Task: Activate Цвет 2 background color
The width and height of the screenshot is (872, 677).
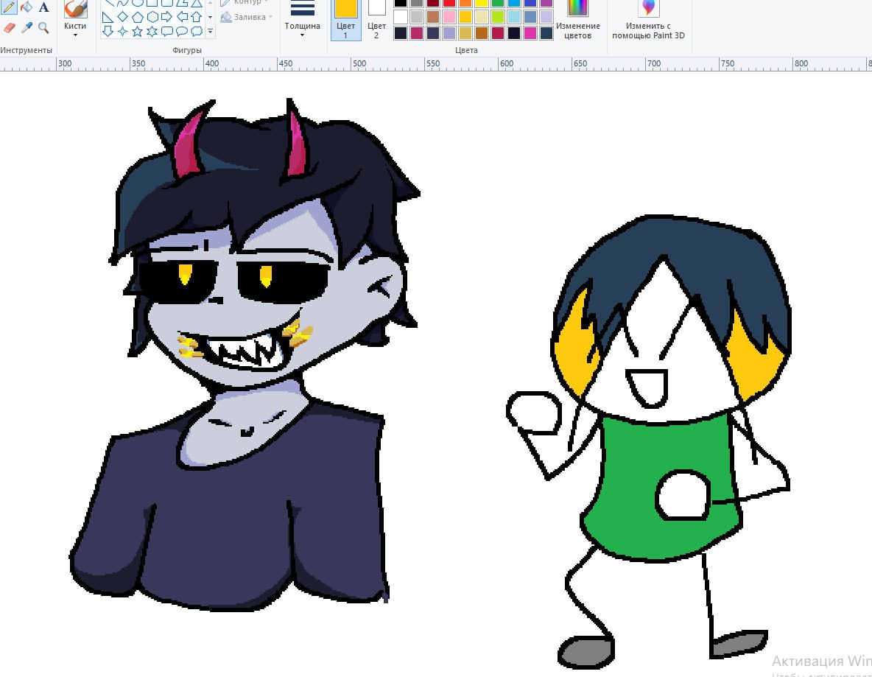Action: 376,20
